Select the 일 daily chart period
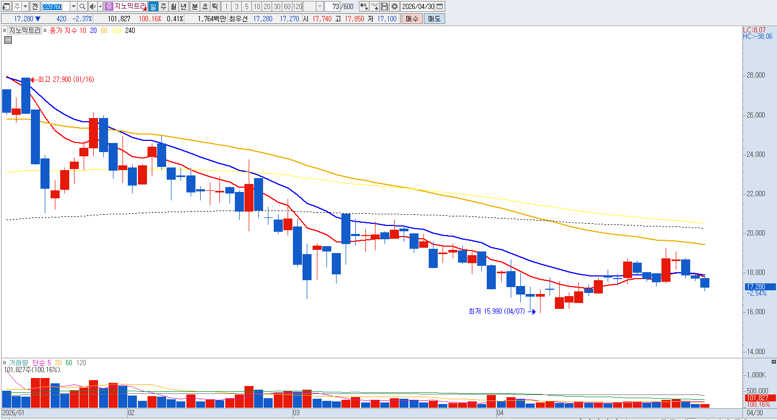The image size is (777, 420). pos(153,6)
